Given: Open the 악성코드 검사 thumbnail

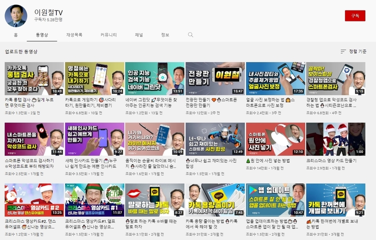Looking at the screenshot, I should 34,139.
